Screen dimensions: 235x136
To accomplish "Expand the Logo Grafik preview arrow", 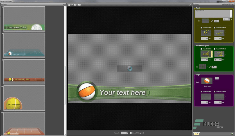I will [x=213, y=81].
